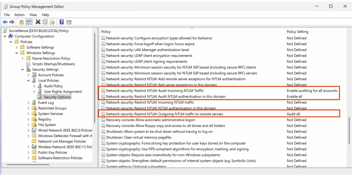The image size is (353, 176).
Task: Expand the Software Settings folder
Action: pyautogui.click(x=17, y=48)
